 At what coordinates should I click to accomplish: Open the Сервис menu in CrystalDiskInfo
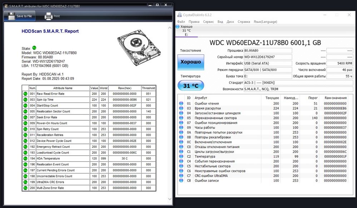208,22
